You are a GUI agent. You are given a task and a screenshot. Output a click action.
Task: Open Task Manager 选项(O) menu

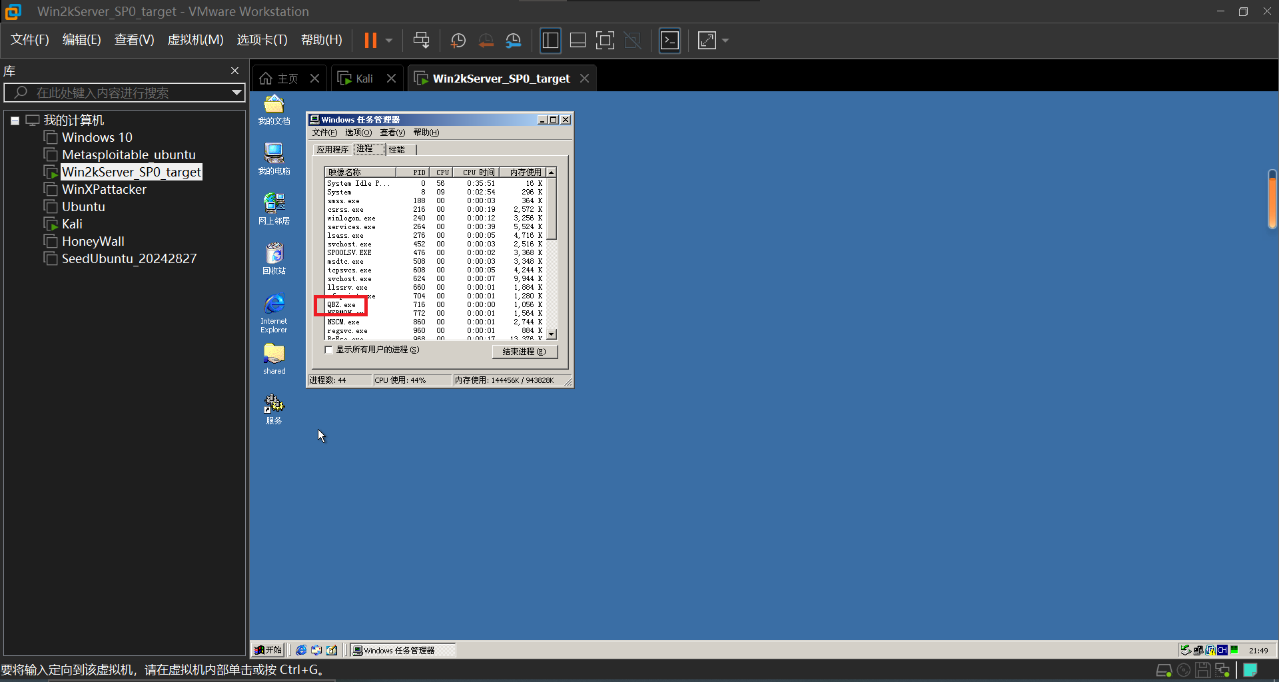click(358, 133)
